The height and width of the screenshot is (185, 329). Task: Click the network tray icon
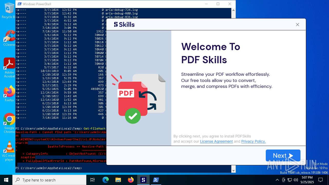pos(290,180)
